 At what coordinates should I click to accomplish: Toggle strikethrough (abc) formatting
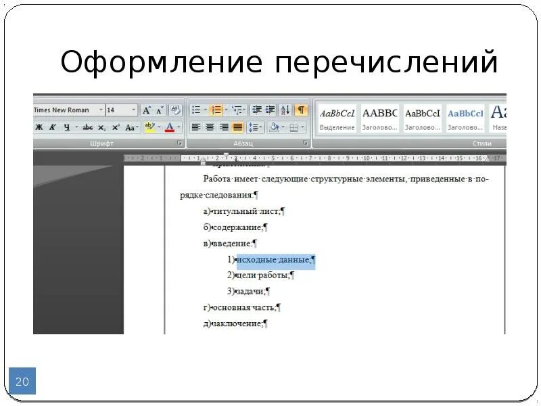pos(88,127)
